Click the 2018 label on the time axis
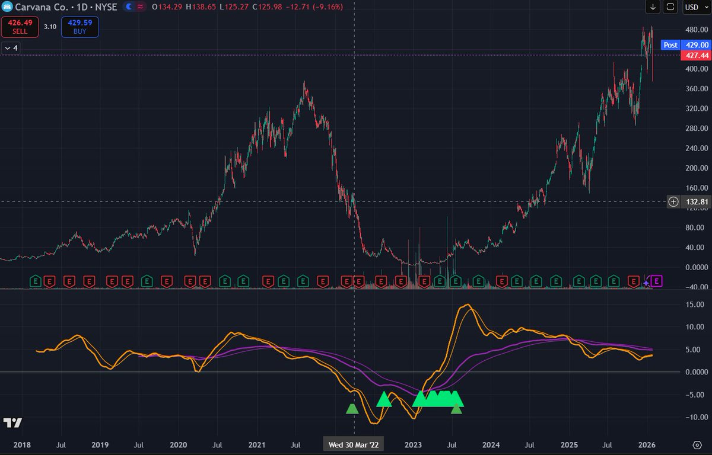Screen dimensions: 712x455 [x=22, y=444]
